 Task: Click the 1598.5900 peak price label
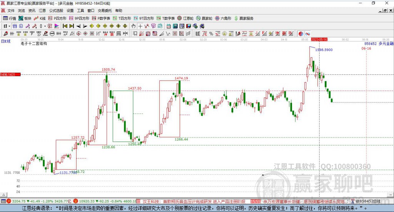[x=324, y=50]
